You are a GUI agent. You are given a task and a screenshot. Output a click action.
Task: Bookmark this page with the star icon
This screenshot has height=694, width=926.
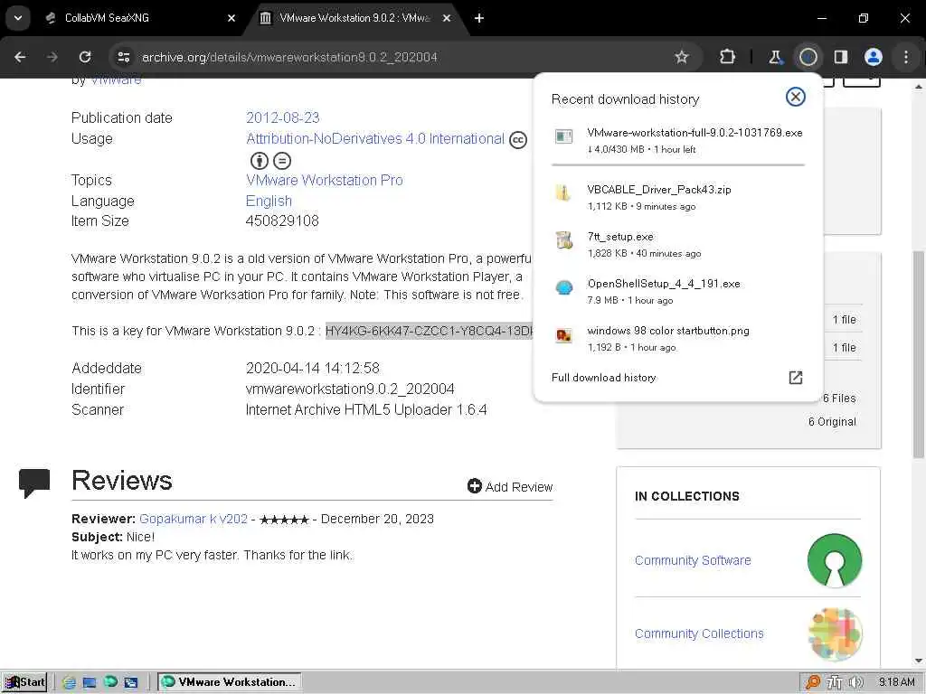682,57
